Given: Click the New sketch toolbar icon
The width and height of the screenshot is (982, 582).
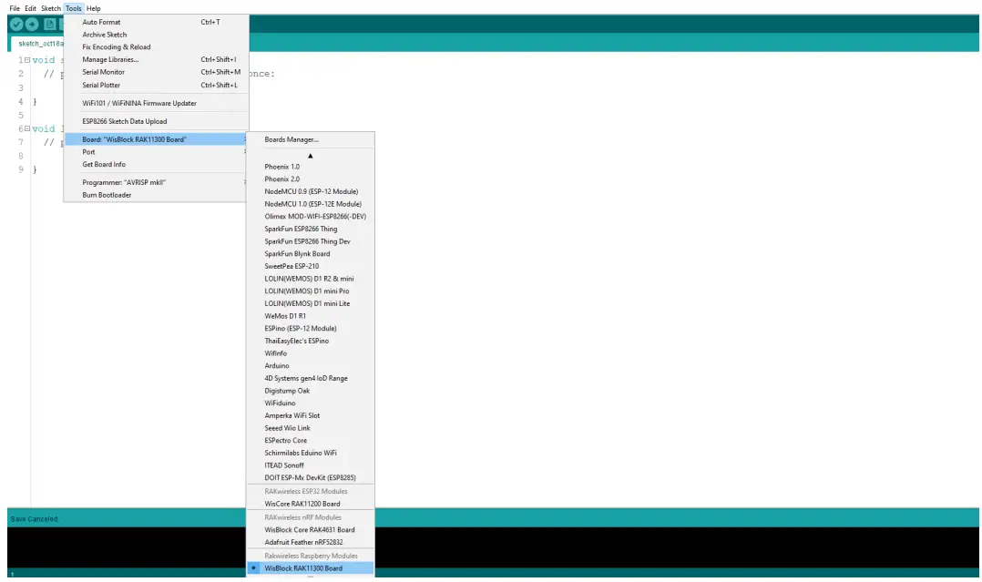Looking at the screenshot, I should pyautogui.click(x=49, y=25).
